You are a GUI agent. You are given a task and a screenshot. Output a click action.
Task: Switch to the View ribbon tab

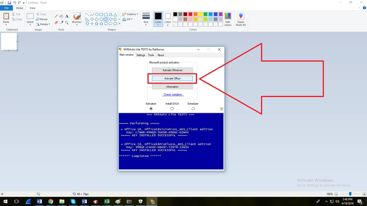[32, 8]
